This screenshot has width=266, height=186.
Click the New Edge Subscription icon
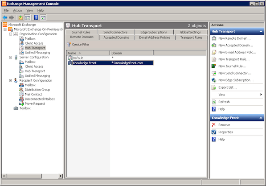click(214, 80)
